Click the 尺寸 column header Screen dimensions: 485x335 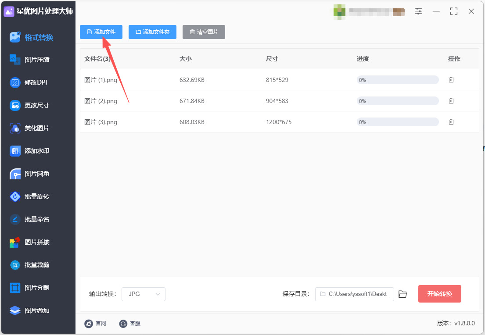pos(272,59)
